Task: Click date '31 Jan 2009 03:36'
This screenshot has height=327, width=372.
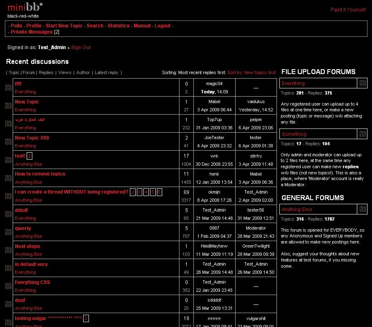Action: click(214, 128)
